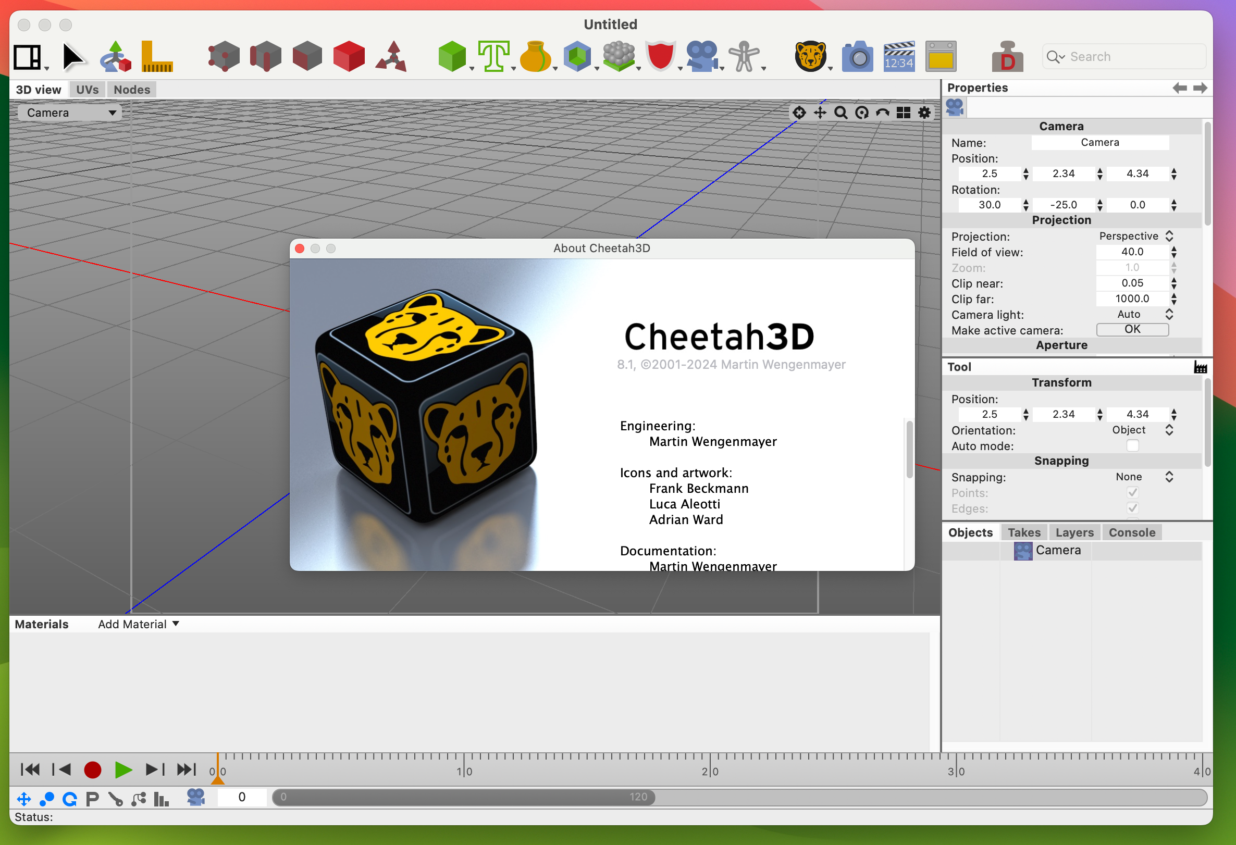Uncheck the Points snapping checkbox
The width and height of the screenshot is (1236, 845).
pyautogui.click(x=1132, y=492)
